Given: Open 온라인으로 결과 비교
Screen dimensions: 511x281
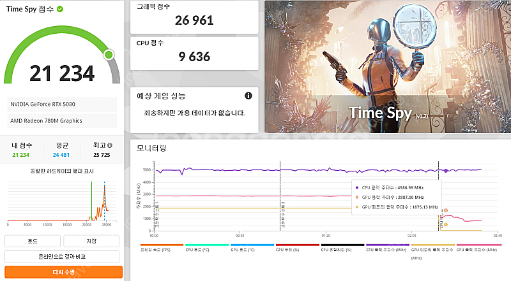Looking at the screenshot, I should 62,257.
